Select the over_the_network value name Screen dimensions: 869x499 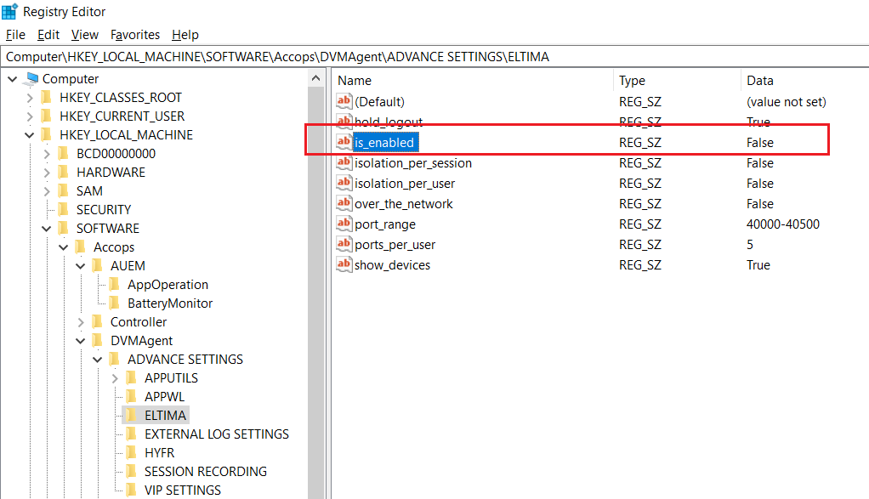click(x=403, y=204)
